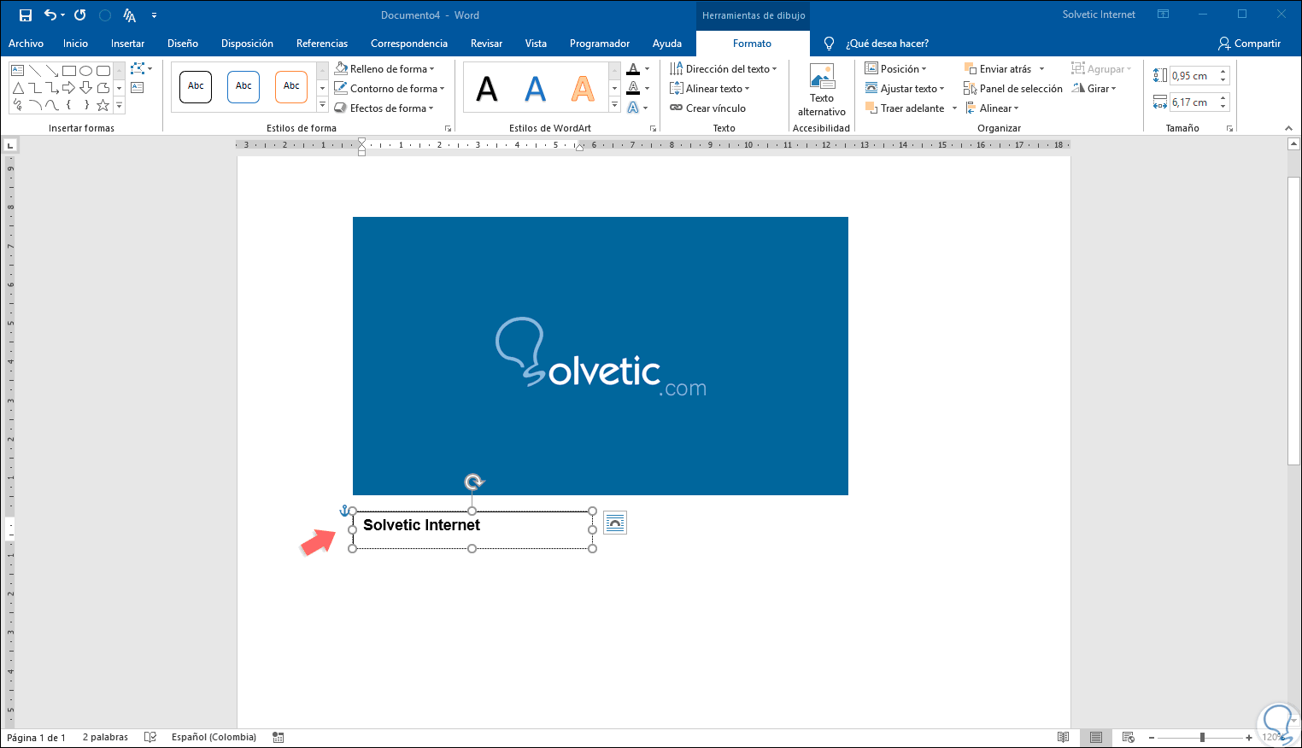
Task: Open Estilos de forma dialog launcher
Action: point(448,129)
